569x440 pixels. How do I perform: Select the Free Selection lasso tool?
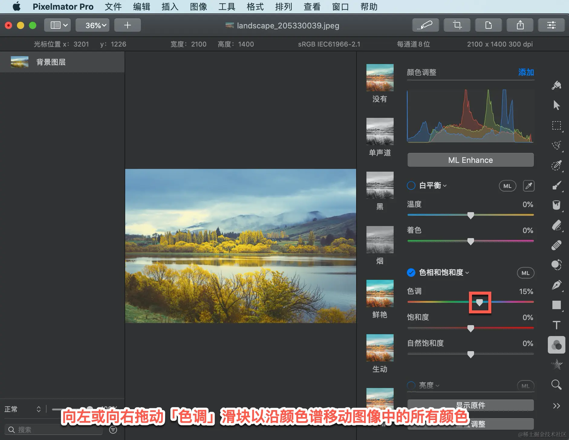tap(556, 145)
